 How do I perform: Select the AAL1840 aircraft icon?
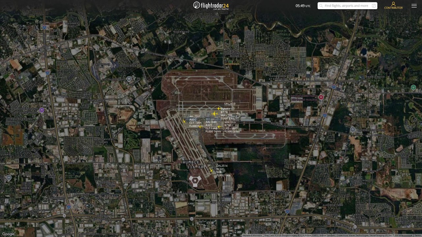(201, 126)
